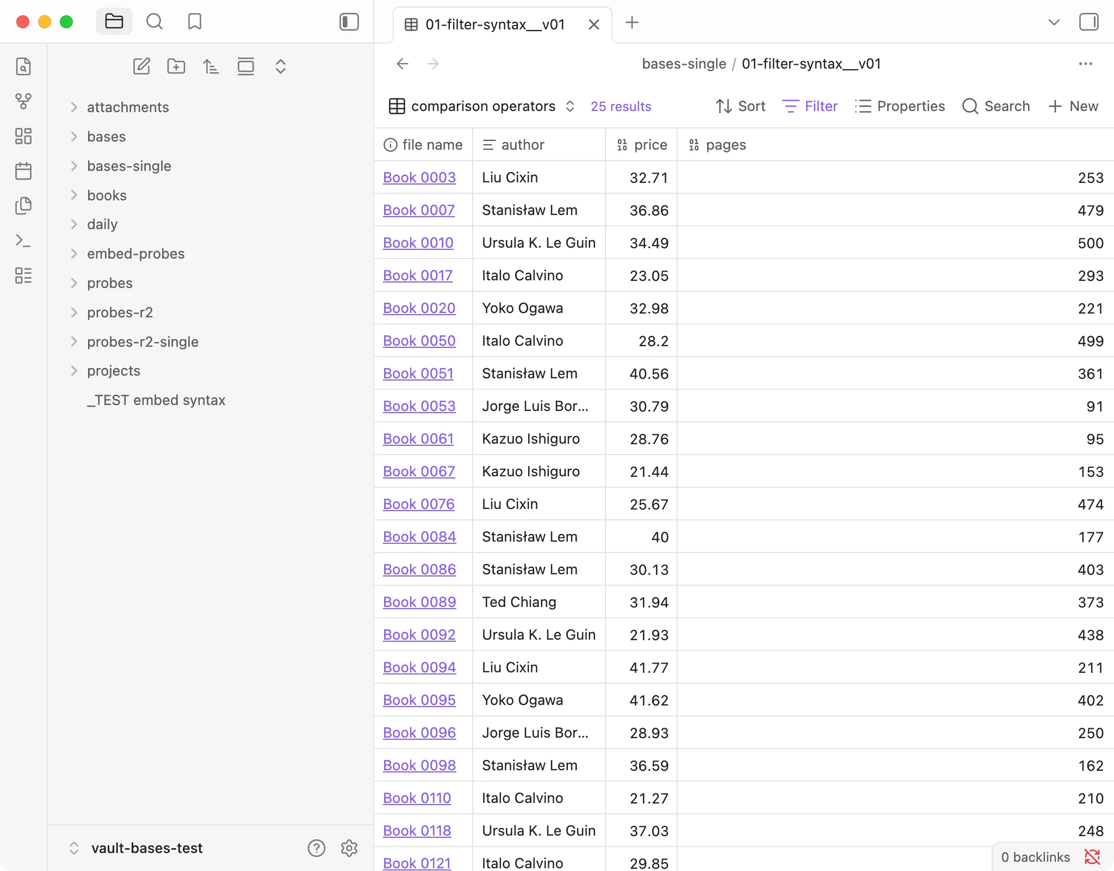Open the Book 0003 link
This screenshot has height=871, width=1114.
tap(419, 177)
